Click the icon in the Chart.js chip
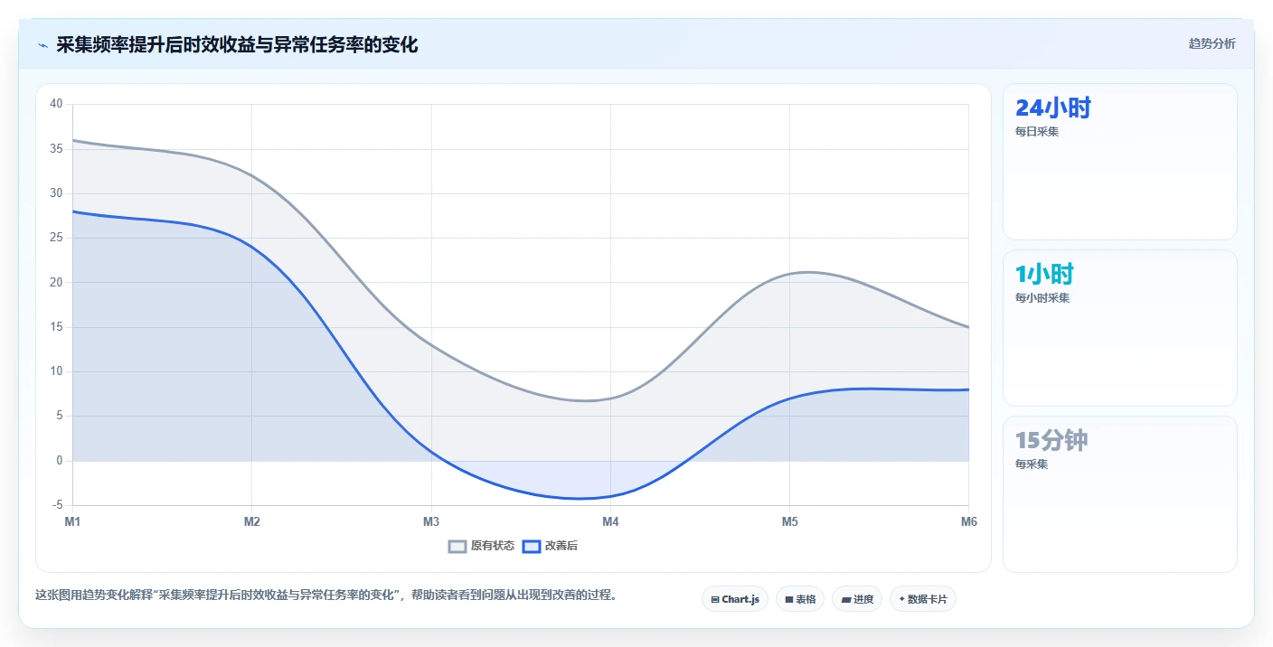1273x647 pixels. click(715, 599)
